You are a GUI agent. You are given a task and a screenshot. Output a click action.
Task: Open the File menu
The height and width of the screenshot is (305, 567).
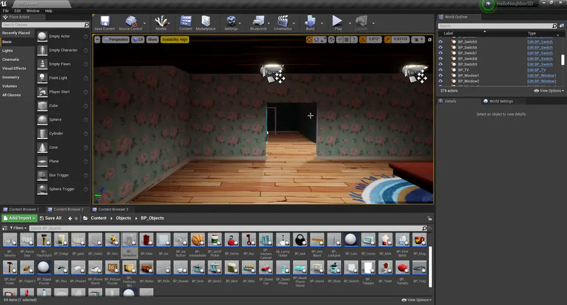coord(6,11)
